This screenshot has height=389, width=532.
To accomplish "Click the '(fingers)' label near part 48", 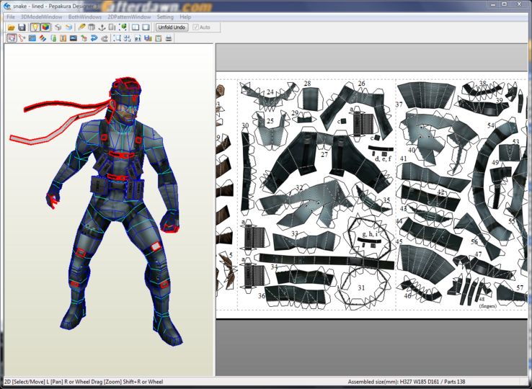I will point(487,306).
